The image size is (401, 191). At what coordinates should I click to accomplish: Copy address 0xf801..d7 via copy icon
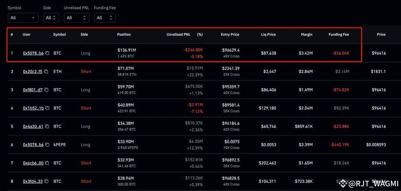click(x=47, y=90)
